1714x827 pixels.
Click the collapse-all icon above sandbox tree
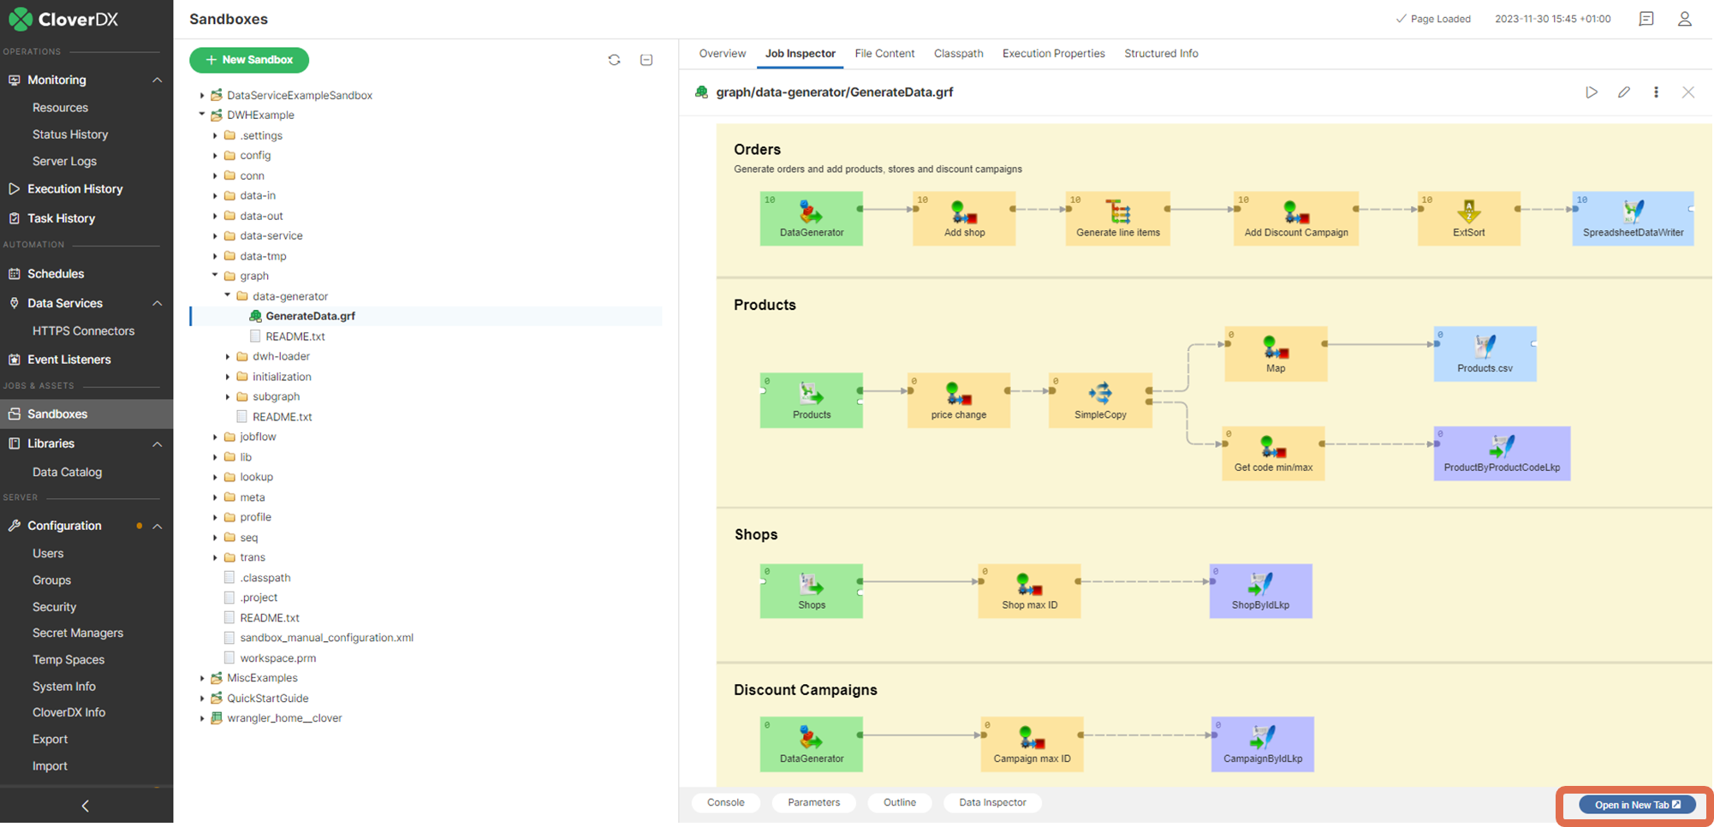[x=646, y=60]
